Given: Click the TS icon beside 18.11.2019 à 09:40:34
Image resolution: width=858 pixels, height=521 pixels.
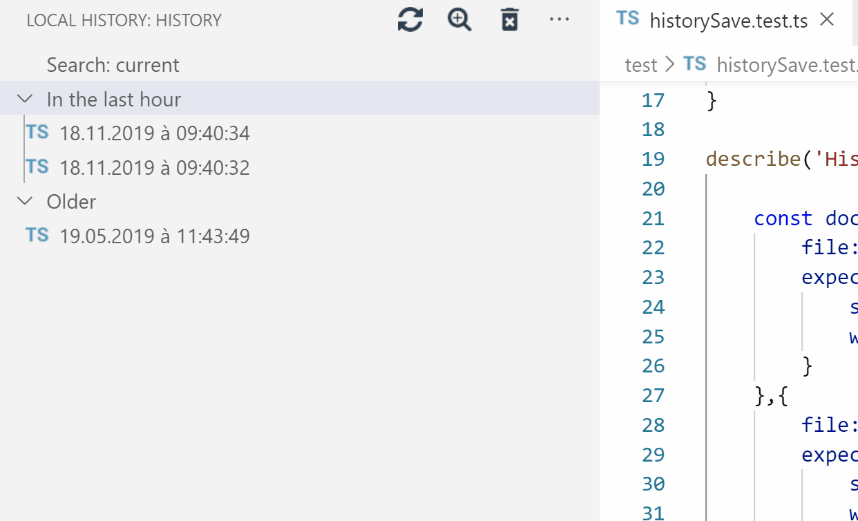Looking at the screenshot, I should (37, 132).
